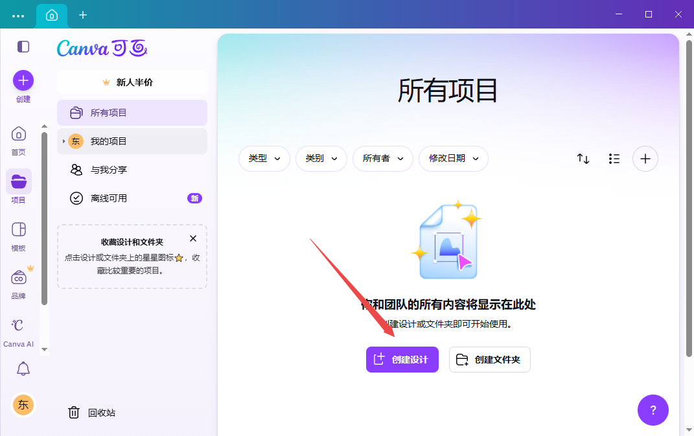
Task: Click the 创建文件夹 button
Action: pyautogui.click(x=490, y=360)
